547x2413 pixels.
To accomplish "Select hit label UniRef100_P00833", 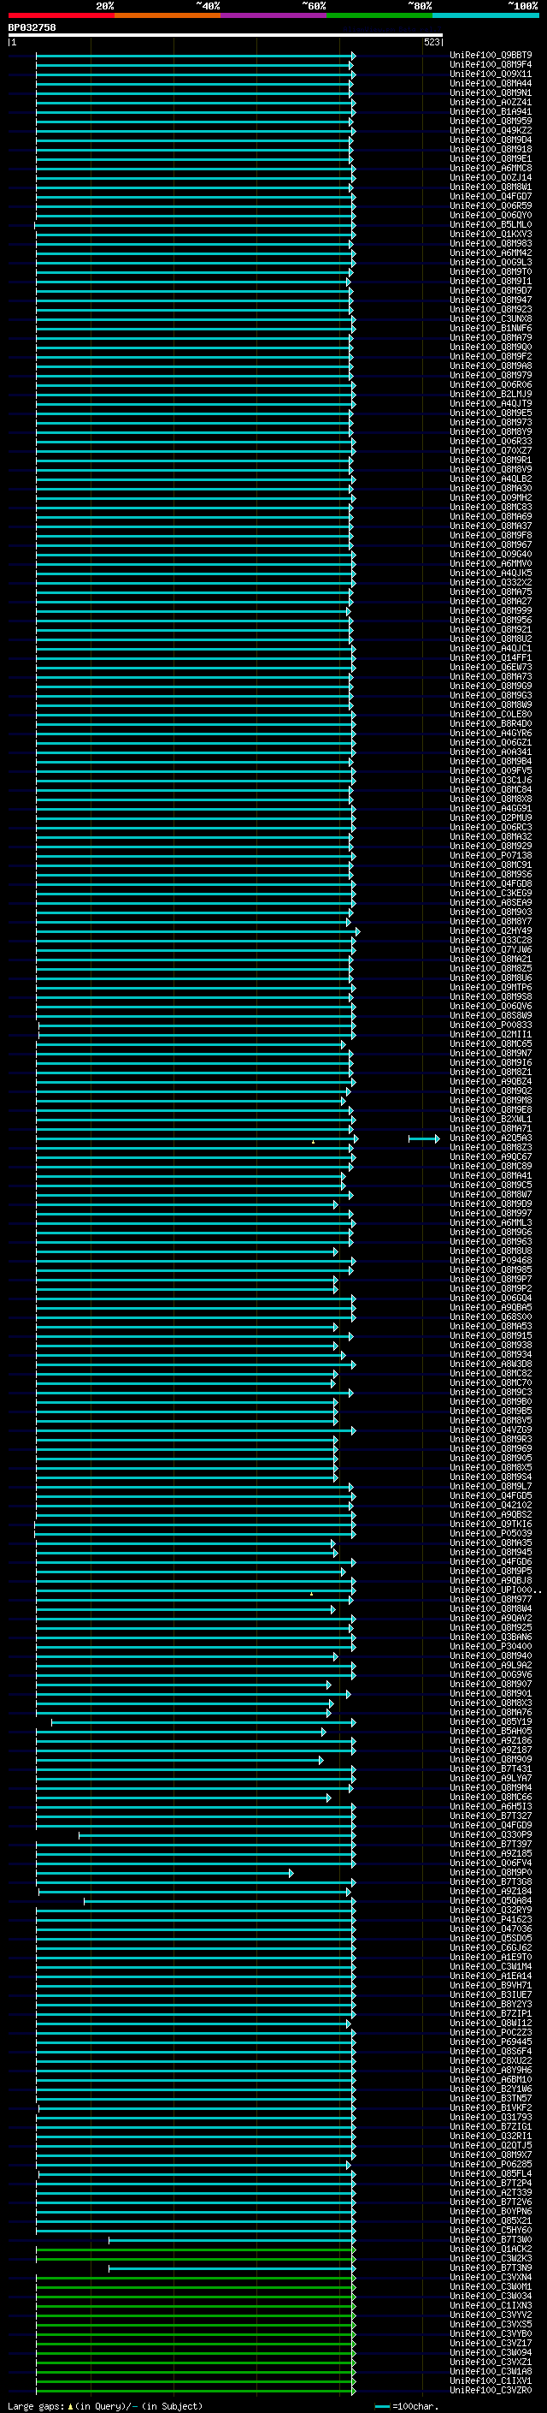I will [491, 1025].
